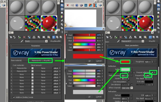The width and height of the screenshot is (161, 102).
Task: Toggle Show End Result in Material #37 editor
Action: 150,37
